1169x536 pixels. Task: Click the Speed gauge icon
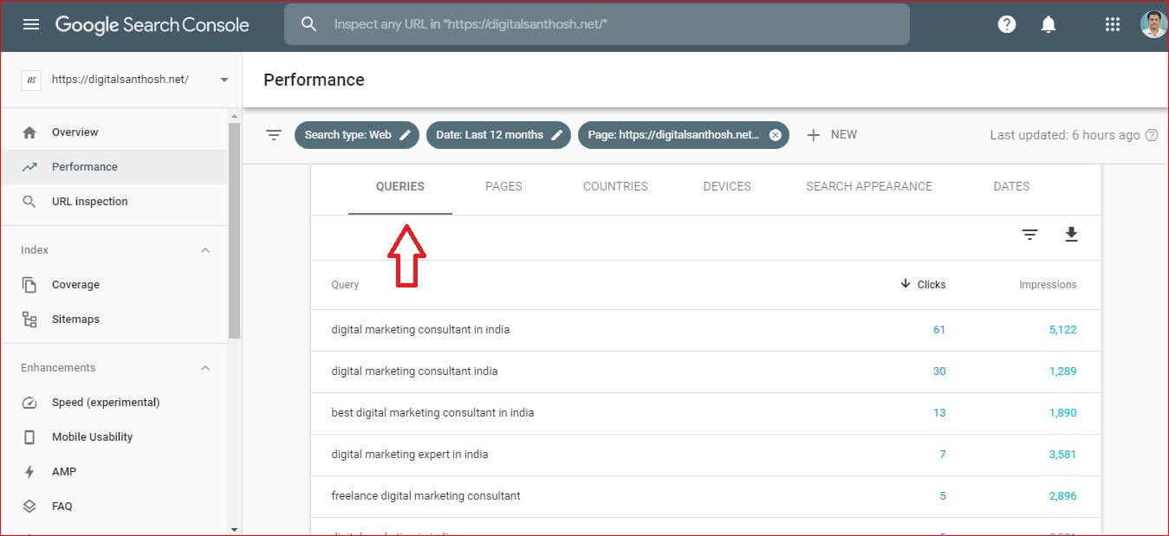(x=29, y=403)
